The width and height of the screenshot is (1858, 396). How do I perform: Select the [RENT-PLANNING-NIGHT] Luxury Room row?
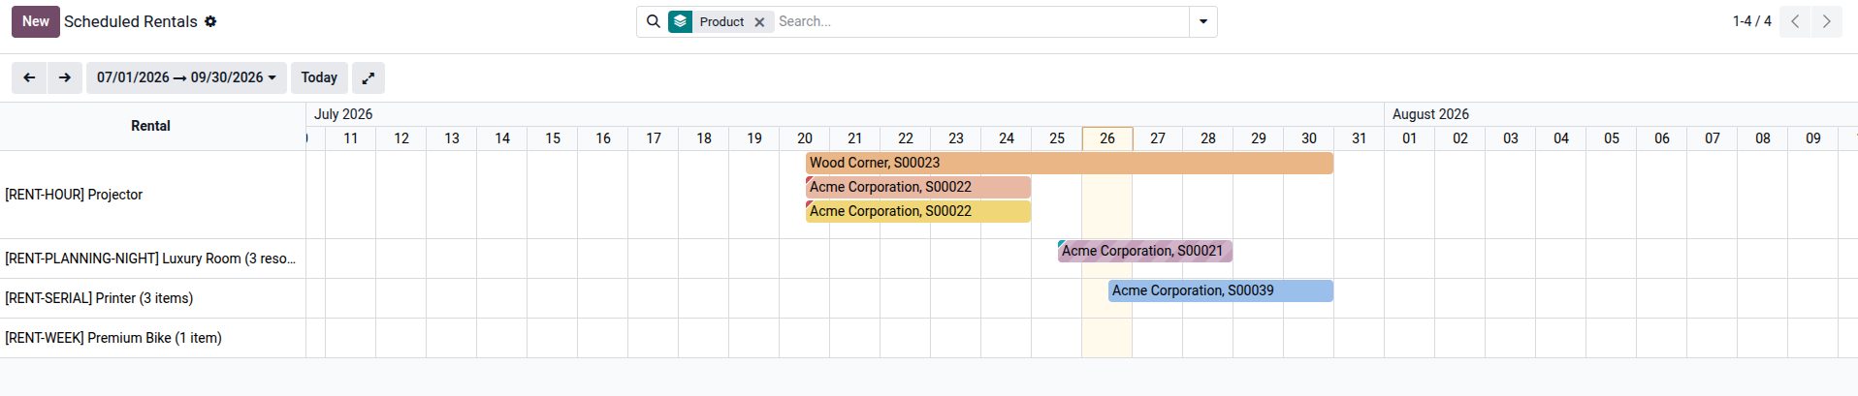(x=152, y=259)
